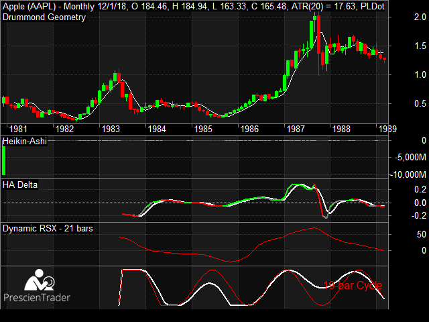This screenshot has height=322, width=429.
Task: Click the 0.5 value on the price axis
Action: [420, 104]
